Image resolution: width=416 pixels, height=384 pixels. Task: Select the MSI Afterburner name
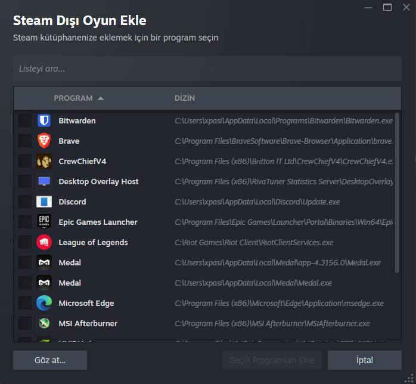(x=88, y=323)
